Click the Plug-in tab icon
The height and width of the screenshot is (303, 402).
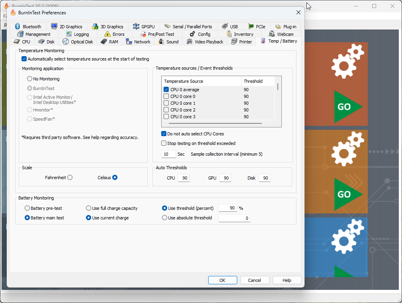[x=278, y=26]
